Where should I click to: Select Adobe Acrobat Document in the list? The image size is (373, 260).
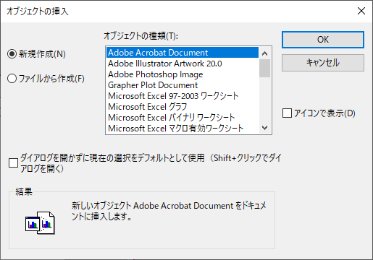[183, 53]
